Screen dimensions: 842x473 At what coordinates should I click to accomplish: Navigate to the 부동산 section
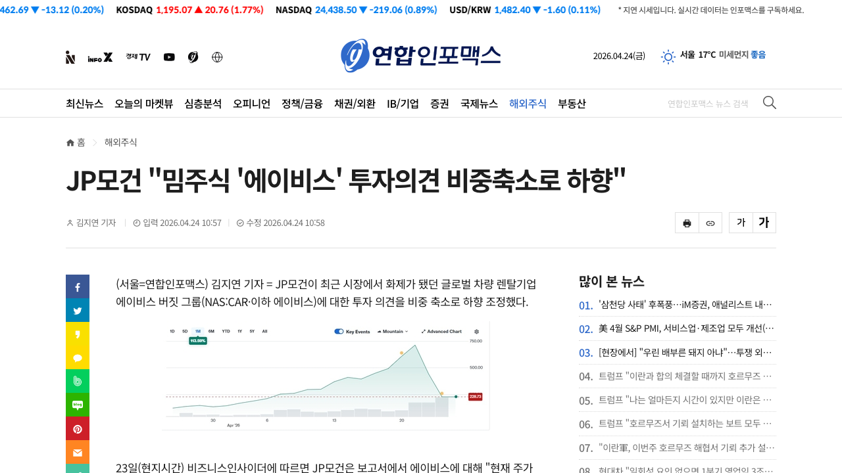coord(572,104)
